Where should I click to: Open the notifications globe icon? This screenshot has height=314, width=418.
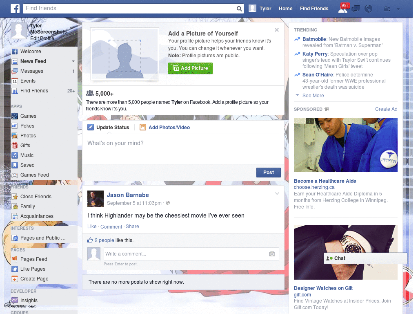tap(369, 9)
